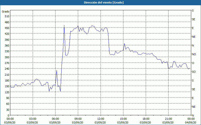This screenshot has height=125, width=201.
Task: Select the 12:00 time axis label
Action: 101,119
